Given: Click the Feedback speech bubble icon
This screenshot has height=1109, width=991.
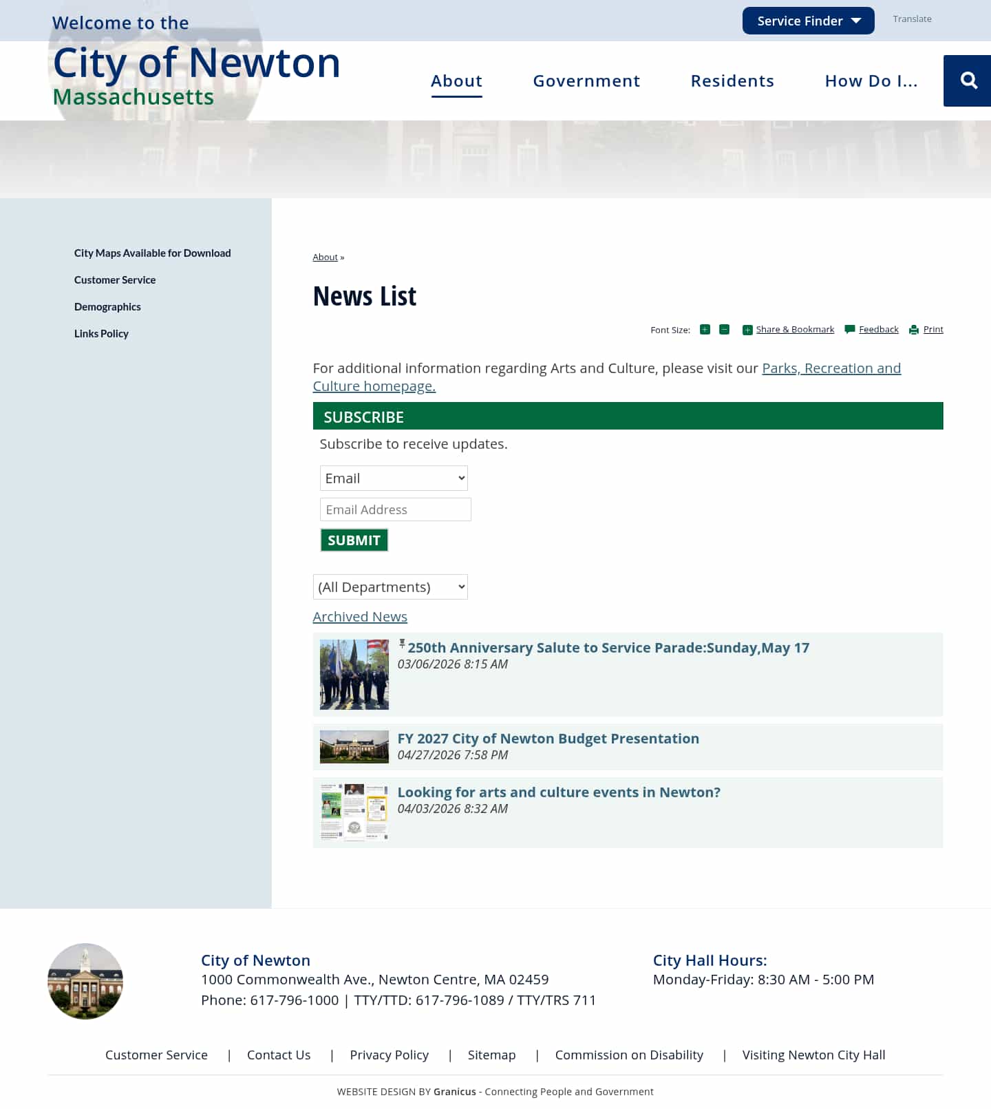Looking at the screenshot, I should (x=850, y=330).
